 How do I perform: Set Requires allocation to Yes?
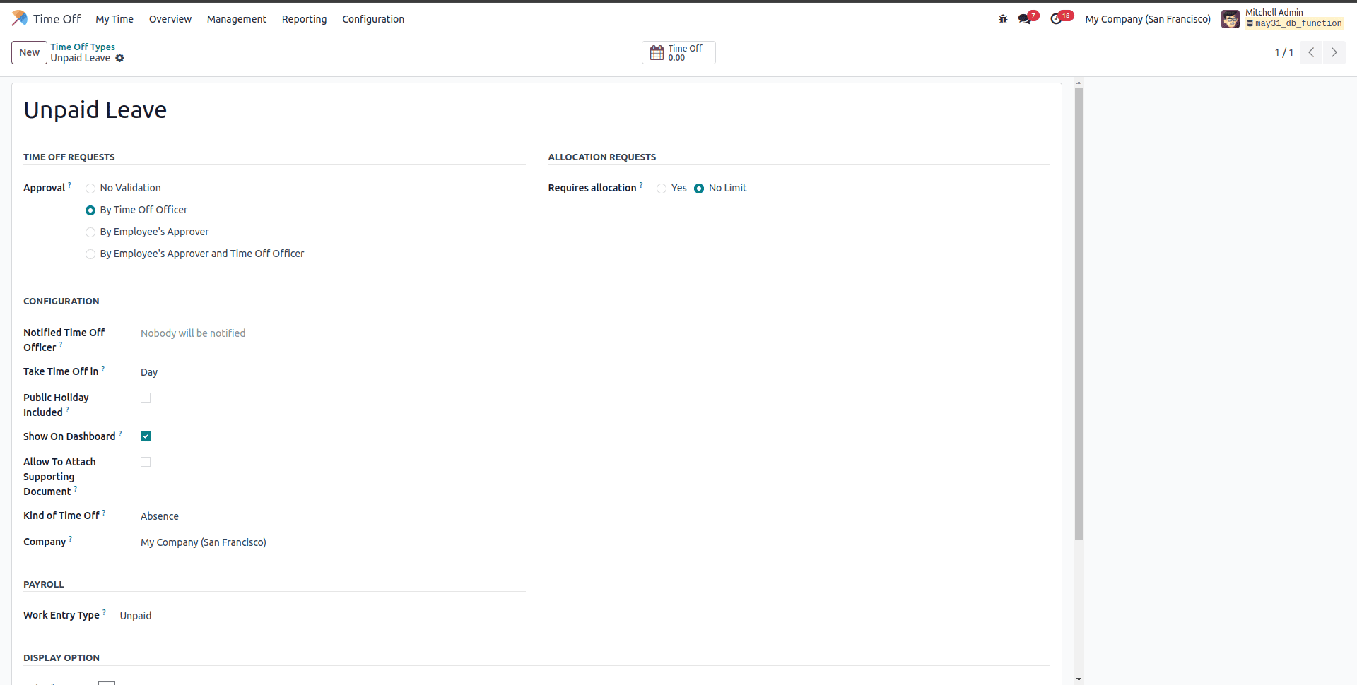(662, 189)
